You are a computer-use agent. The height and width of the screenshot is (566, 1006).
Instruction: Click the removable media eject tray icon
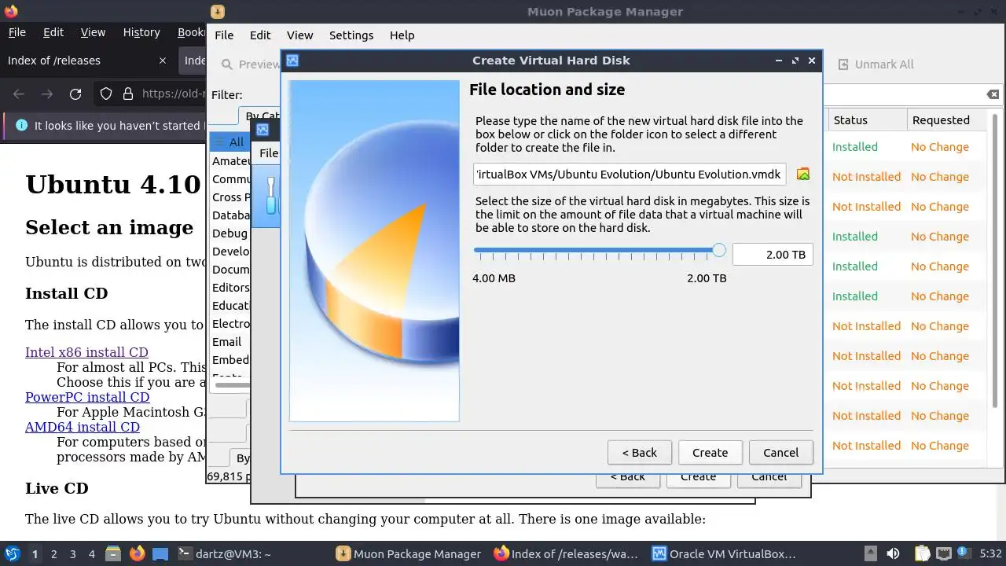[x=870, y=554]
